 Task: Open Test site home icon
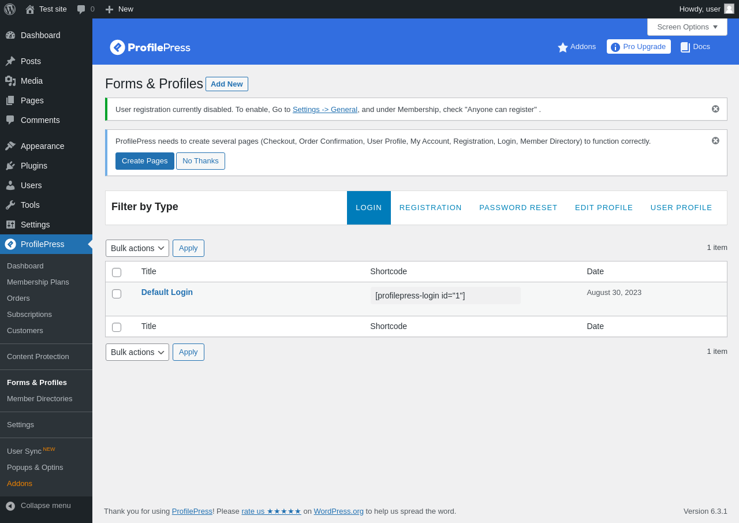[x=30, y=9]
